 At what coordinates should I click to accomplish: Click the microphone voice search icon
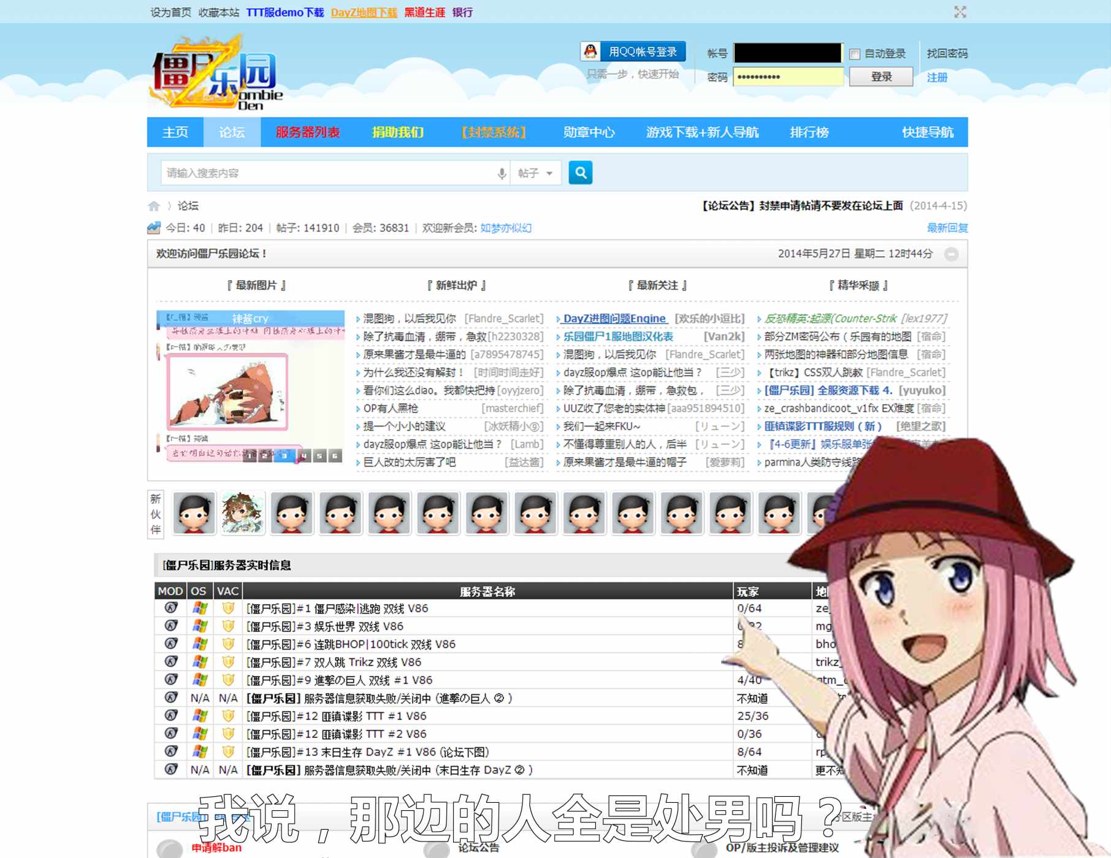[502, 173]
